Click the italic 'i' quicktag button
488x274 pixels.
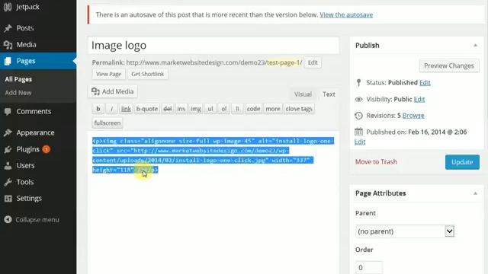[112, 109]
